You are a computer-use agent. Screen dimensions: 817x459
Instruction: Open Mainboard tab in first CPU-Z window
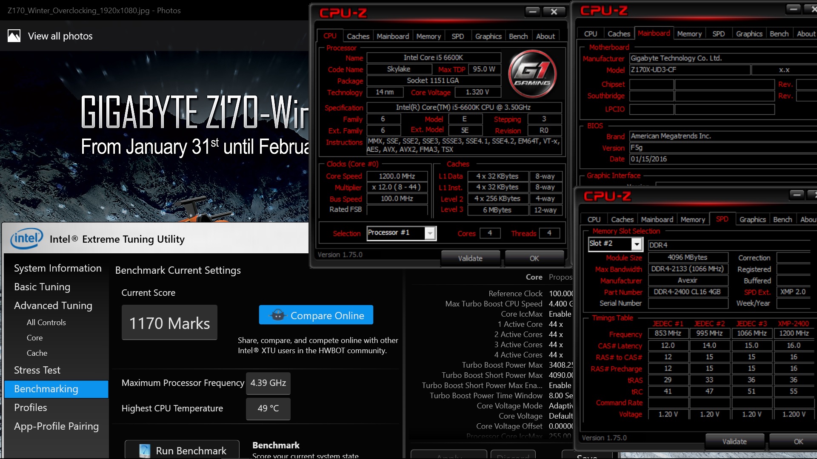[x=393, y=36]
